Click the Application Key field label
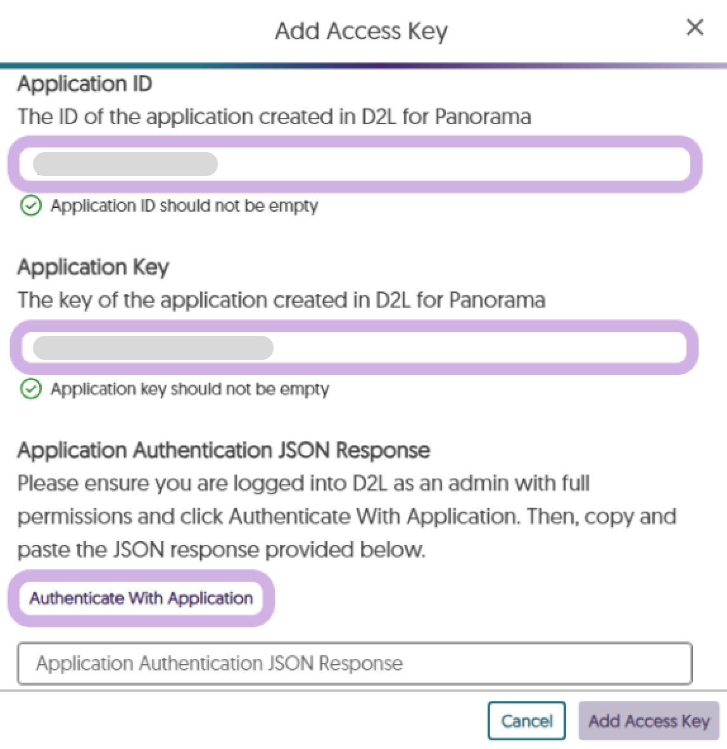727x749 pixels. tap(93, 267)
